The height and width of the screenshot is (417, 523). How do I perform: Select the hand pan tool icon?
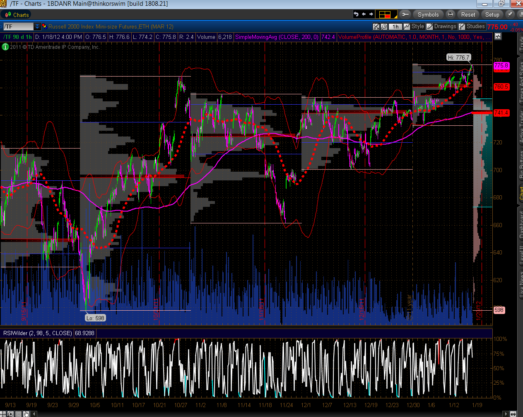(x=26, y=414)
